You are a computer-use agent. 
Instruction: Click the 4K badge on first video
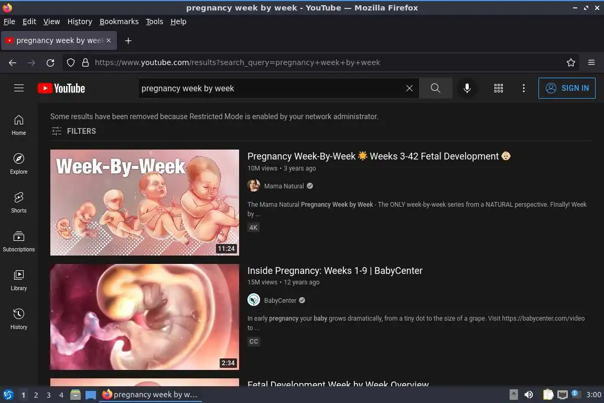(x=253, y=228)
